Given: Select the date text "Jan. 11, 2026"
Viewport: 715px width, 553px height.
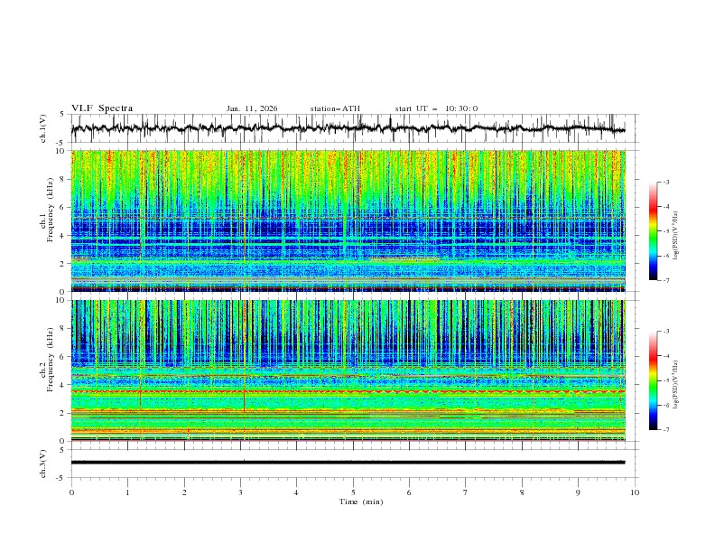Looking at the screenshot, I should (x=252, y=108).
